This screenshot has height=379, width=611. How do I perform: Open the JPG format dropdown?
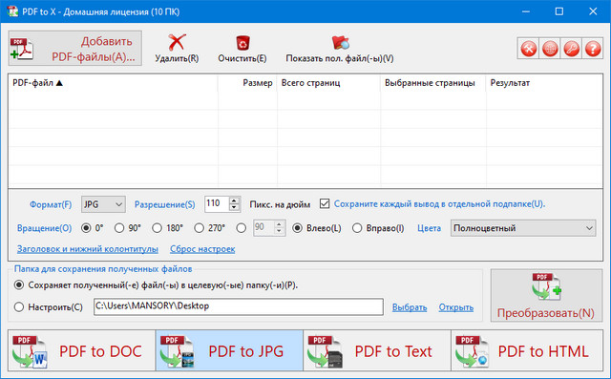tap(103, 204)
